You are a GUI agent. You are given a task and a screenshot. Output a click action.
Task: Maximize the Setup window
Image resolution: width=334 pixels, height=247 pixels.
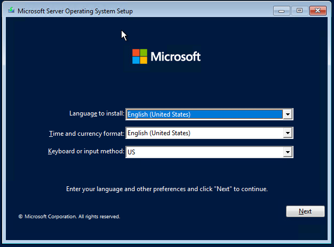pos(299,11)
